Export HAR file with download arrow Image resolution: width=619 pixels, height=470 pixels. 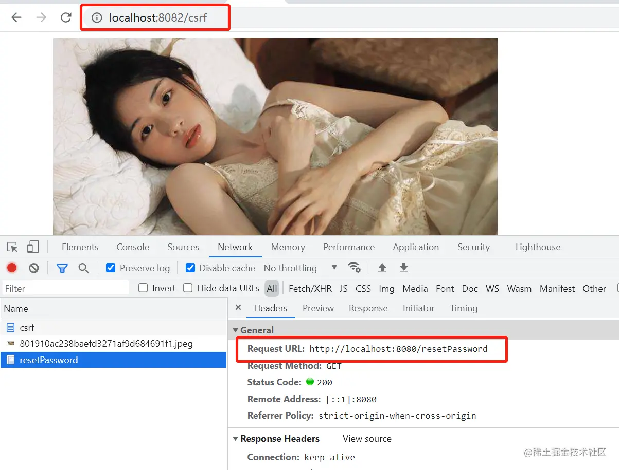pyautogui.click(x=404, y=267)
